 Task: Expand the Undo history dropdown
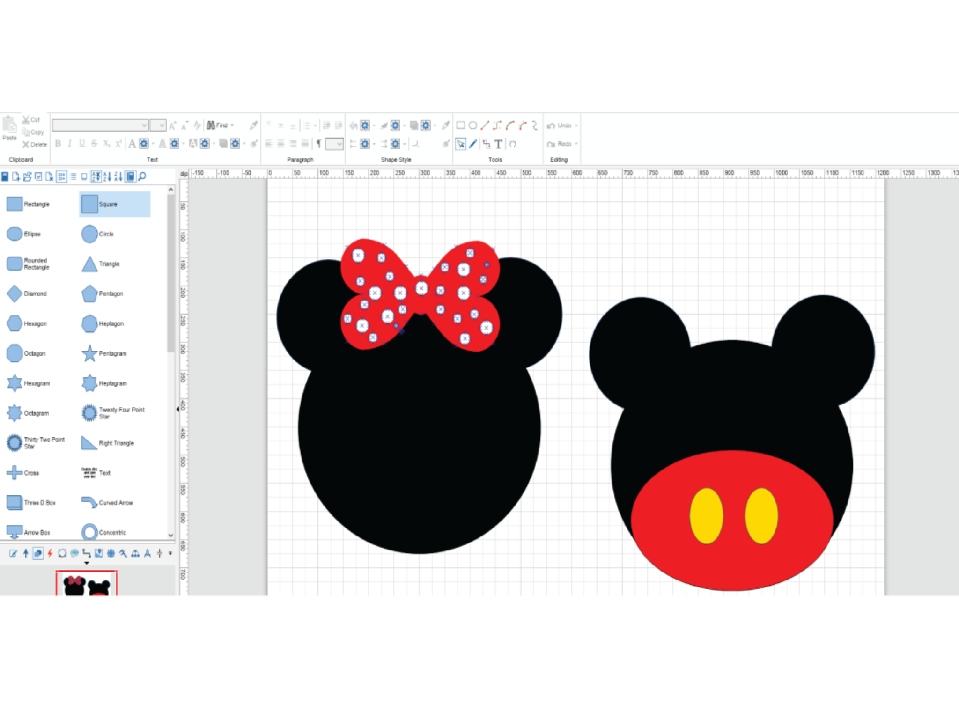tap(576, 125)
